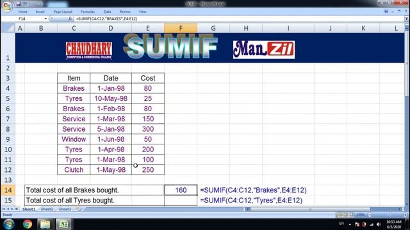Open Name Box dropdown arrow
Viewport: 410px width, 230px height.
(45, 19)
